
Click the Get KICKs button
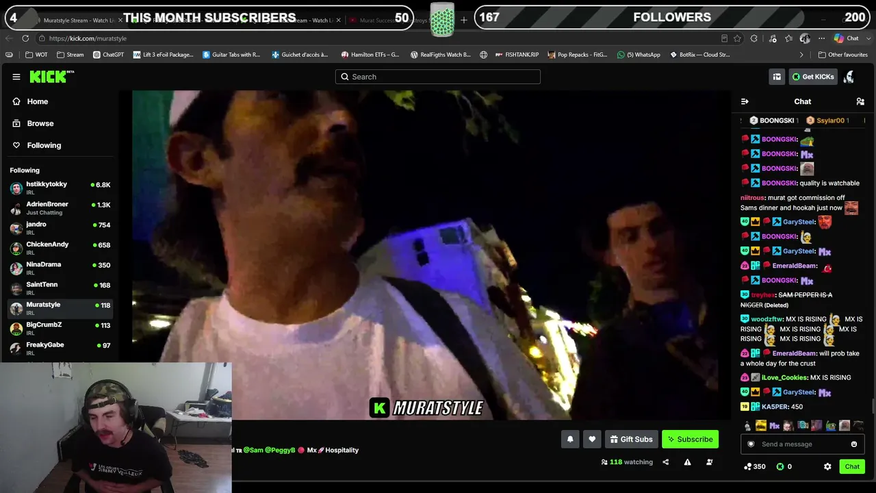click(x=813, y=77)
